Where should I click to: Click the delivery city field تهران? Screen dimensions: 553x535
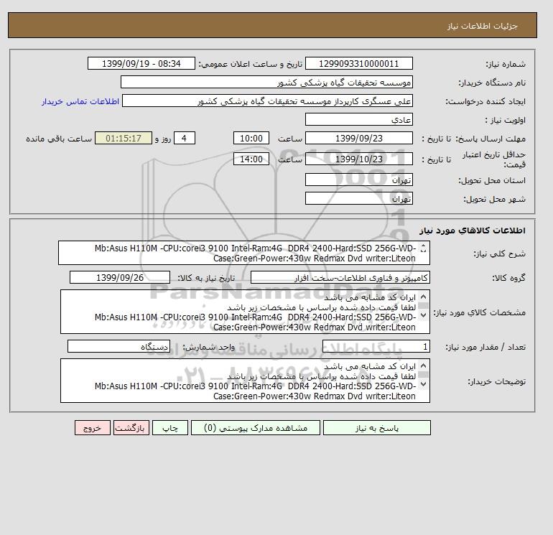click(x=358, y=198)
